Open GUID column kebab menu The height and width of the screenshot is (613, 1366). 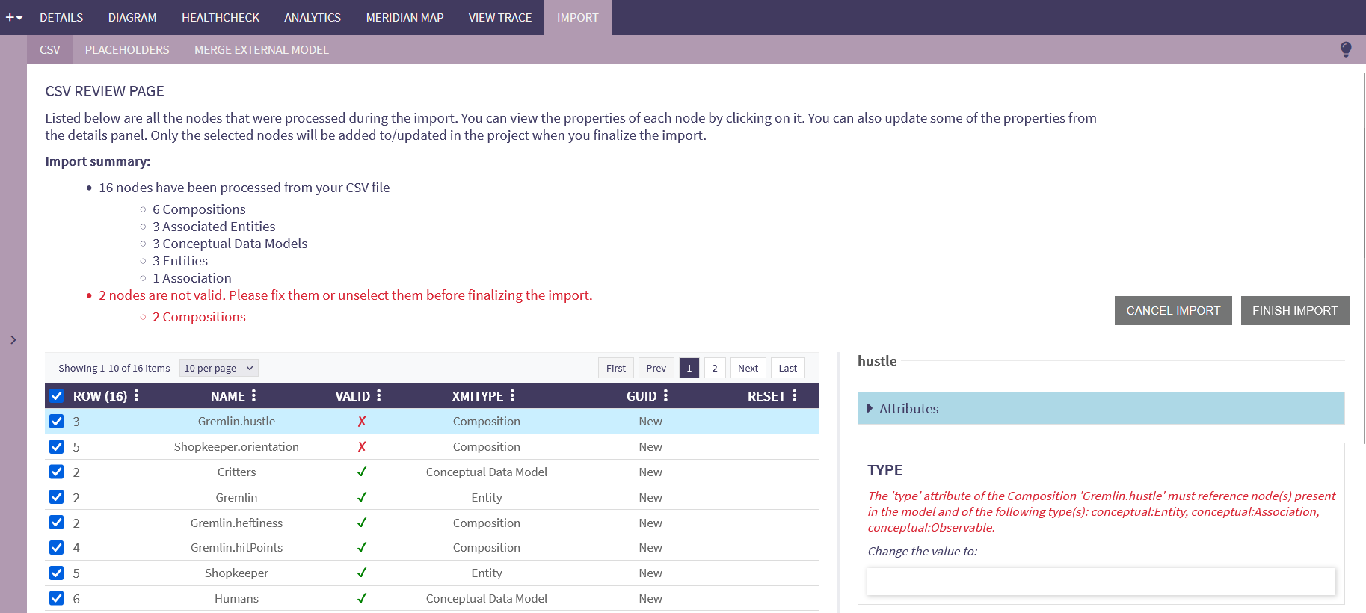pos(665,395)
